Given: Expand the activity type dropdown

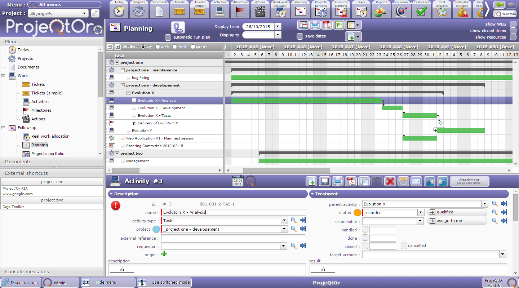Looking at the screenshot, I should pos(284,221).
